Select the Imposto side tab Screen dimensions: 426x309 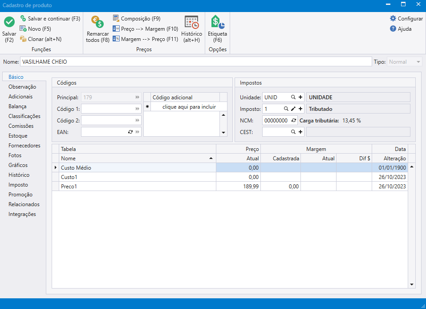[18, 184]
